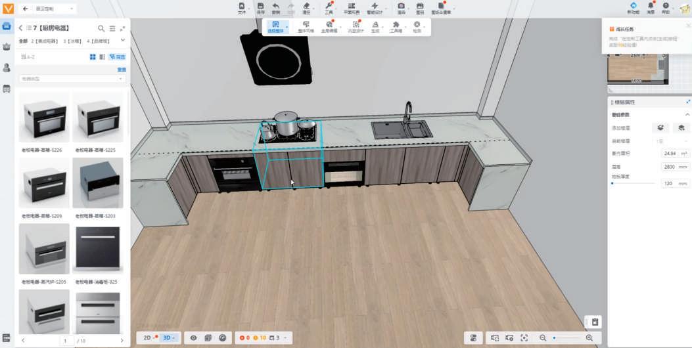Click the blue reset link in filters
The width and height of the screenshot is (692, 348).
click(x=122, y=70)
